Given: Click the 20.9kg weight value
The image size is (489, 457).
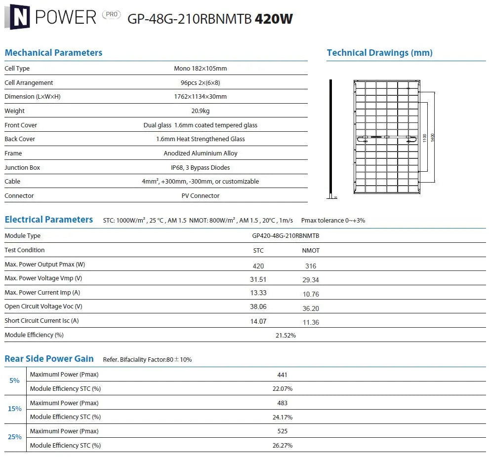Looking at the screenshot, I should [x=200, y=111].
